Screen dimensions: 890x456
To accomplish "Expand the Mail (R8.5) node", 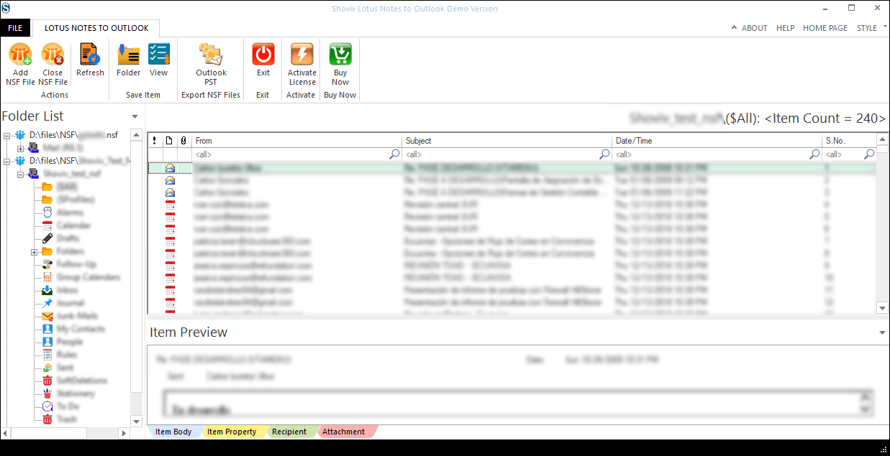I will [20, 148].
